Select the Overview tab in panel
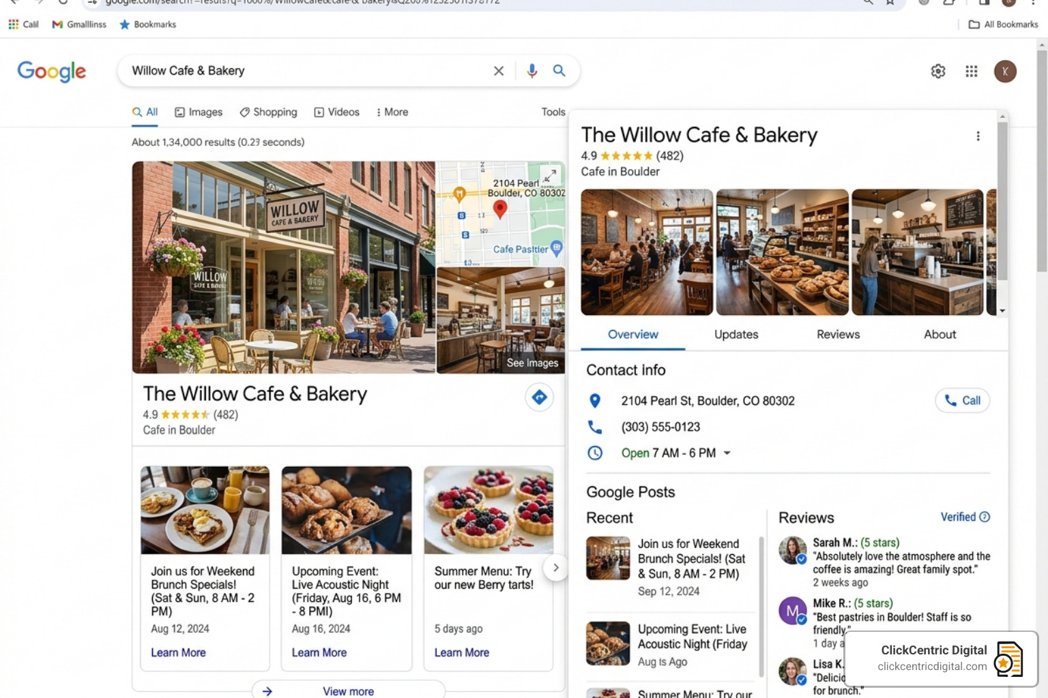1048x698 pixels. 633,335
